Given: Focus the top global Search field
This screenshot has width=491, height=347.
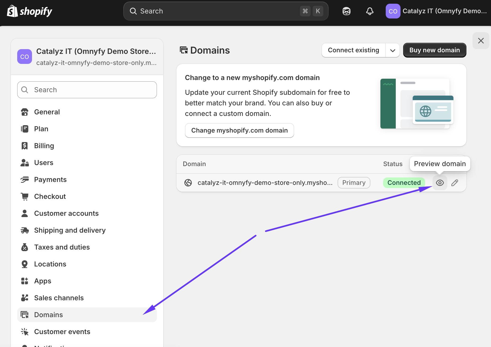Looking at the screenshot, I should 226,11.
